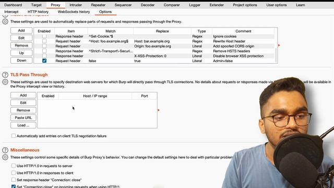
Task: Enable the Add spoofed CORS origin rule
Action: point(44,46)
